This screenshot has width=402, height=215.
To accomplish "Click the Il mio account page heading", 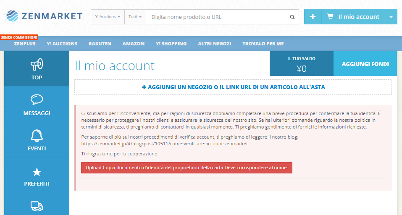I will click(115, 66).
